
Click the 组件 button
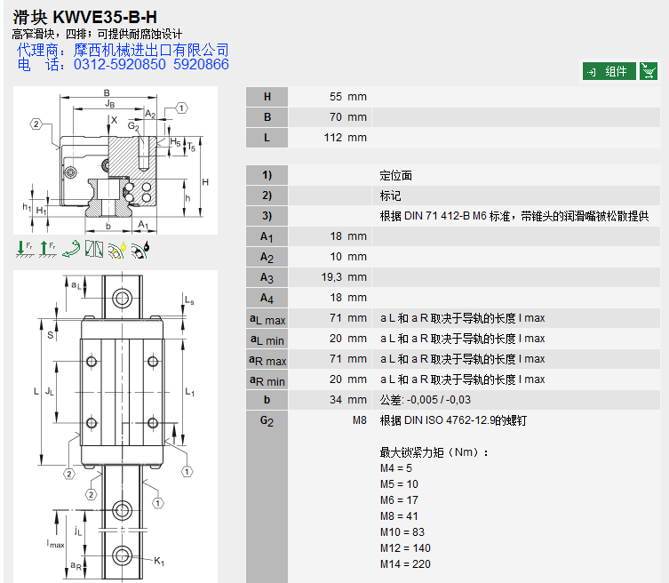pos(609,72)
